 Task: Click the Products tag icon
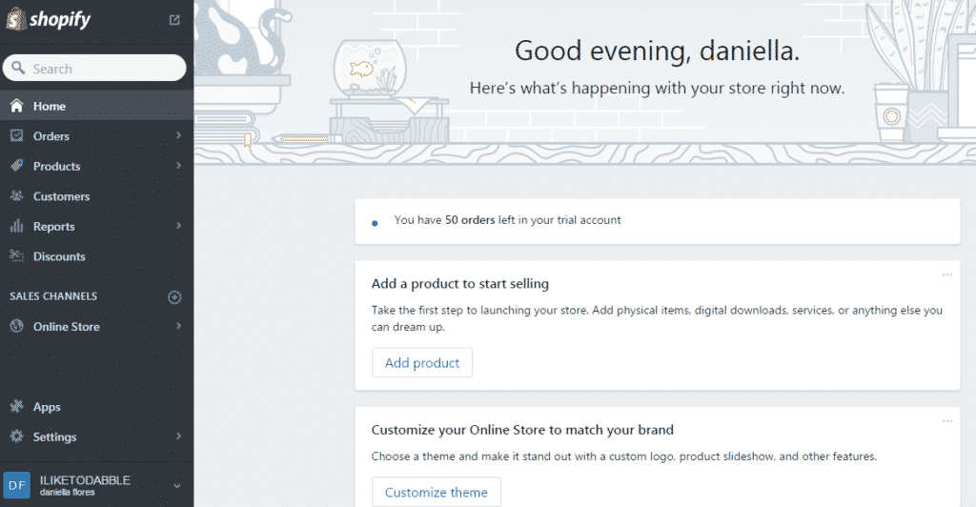tap(17, 166)
